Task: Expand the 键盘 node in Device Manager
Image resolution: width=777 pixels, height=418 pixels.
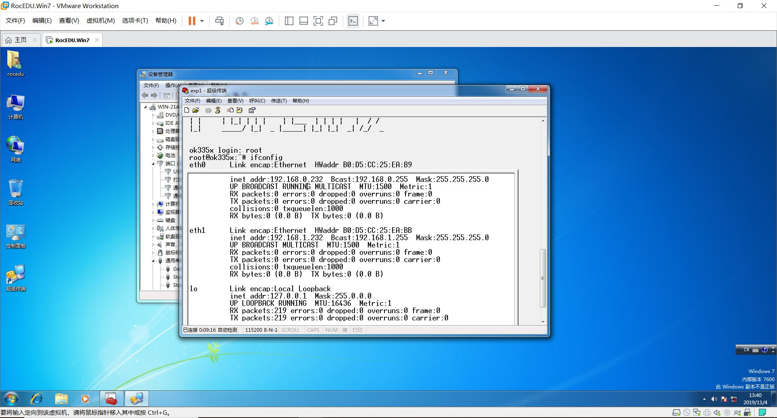Action: 153,220
